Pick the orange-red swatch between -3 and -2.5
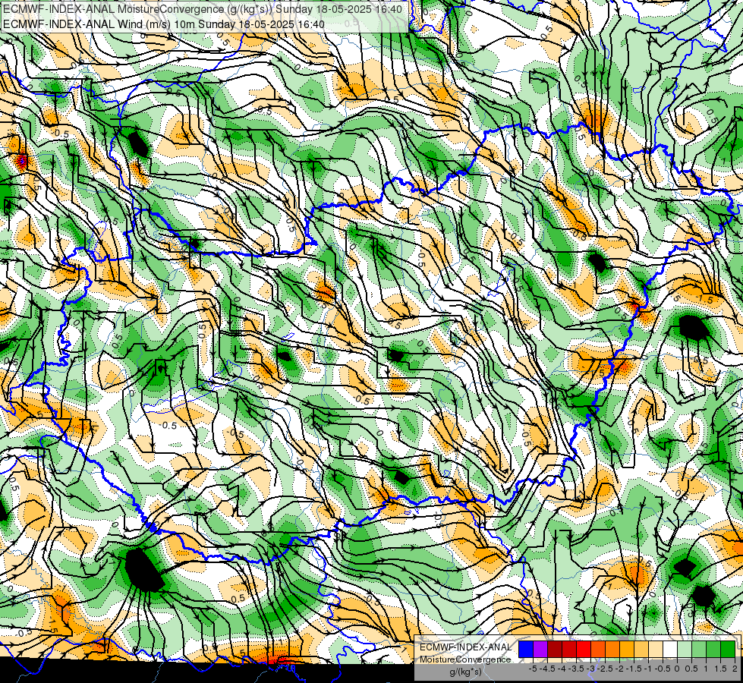The image size is (743, 683). click(x=598, y=649)
